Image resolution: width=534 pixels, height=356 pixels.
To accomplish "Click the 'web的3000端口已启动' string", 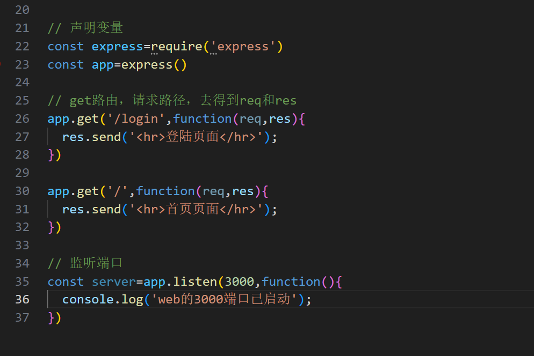I will pyautogui.click(x=224, y=300).
